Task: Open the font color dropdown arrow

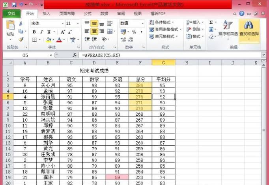Action: pos(64,40)
